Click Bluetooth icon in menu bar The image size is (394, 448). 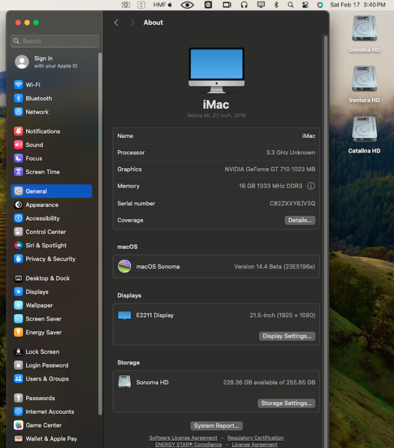(276, 5)
